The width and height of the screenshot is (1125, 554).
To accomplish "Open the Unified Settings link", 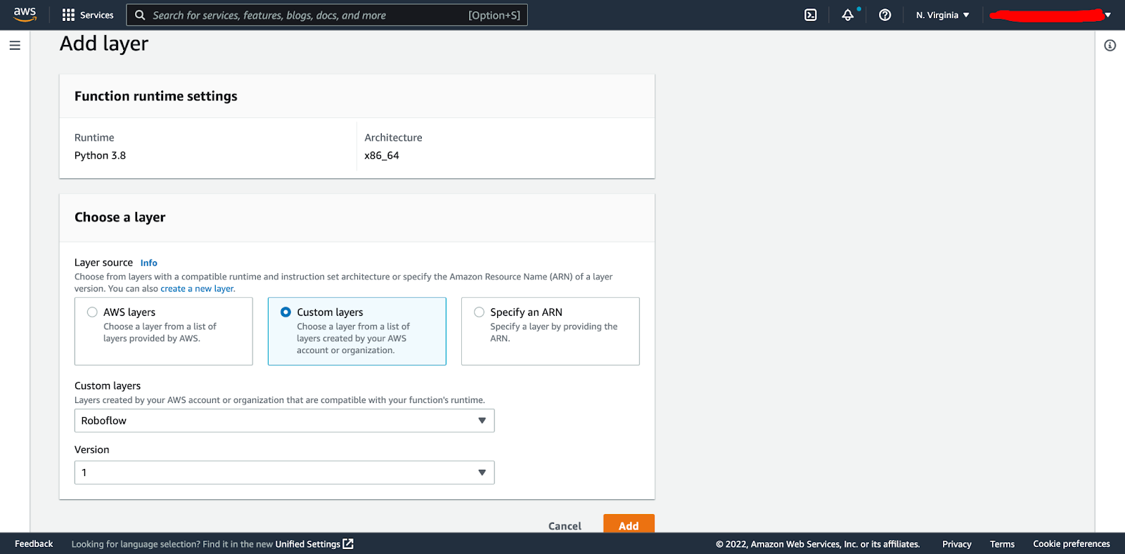I will pos(308,543).
